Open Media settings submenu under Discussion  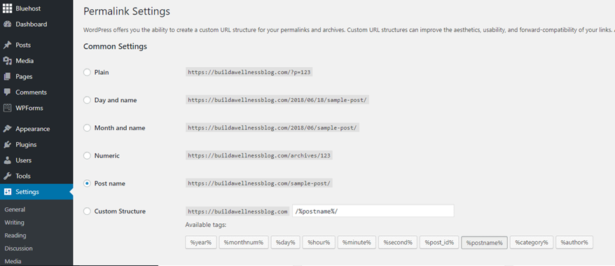[x=13, y=261]
